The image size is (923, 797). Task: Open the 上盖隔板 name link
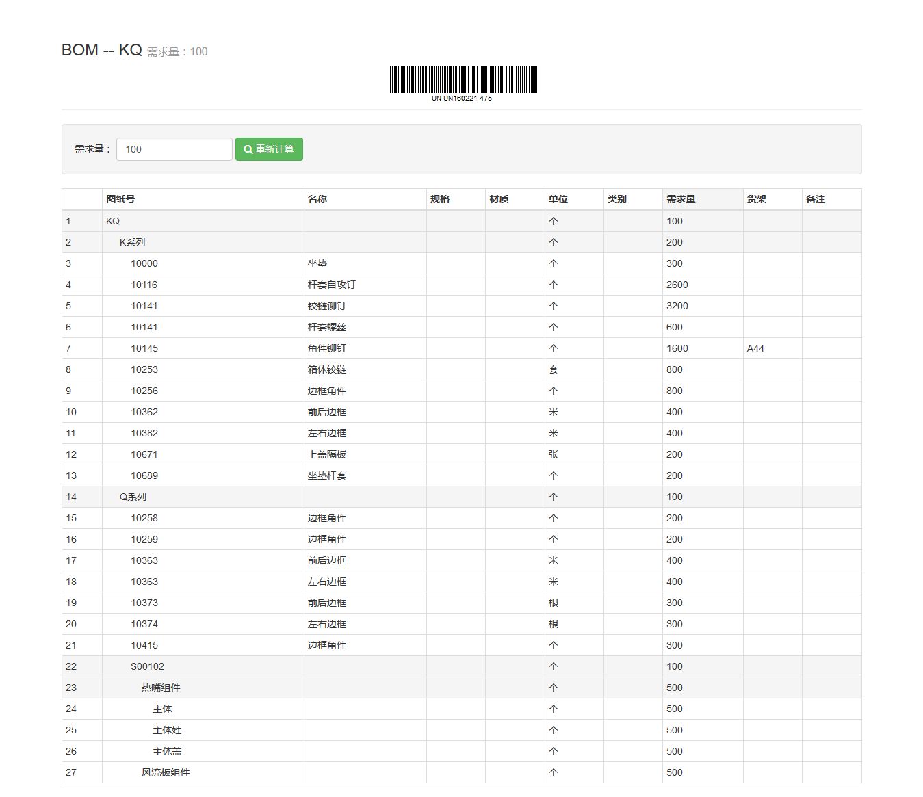pos(326,454)
